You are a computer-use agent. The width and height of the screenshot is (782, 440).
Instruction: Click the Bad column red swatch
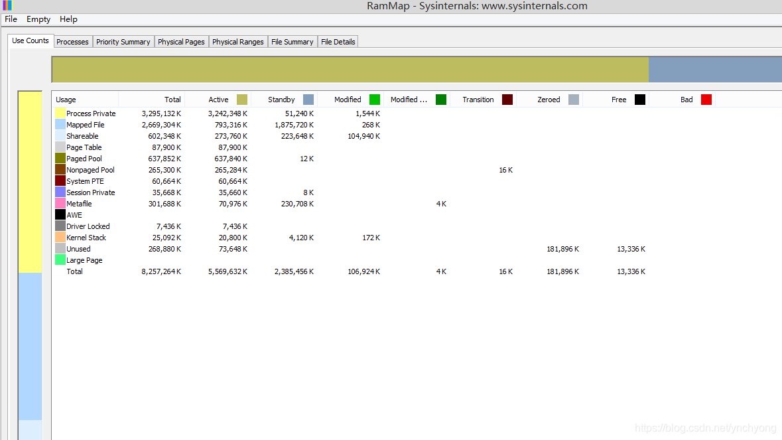(706, 100)
